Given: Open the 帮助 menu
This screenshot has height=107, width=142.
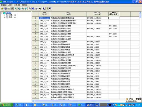Looking at the screenshot, I should pos(24,5).
